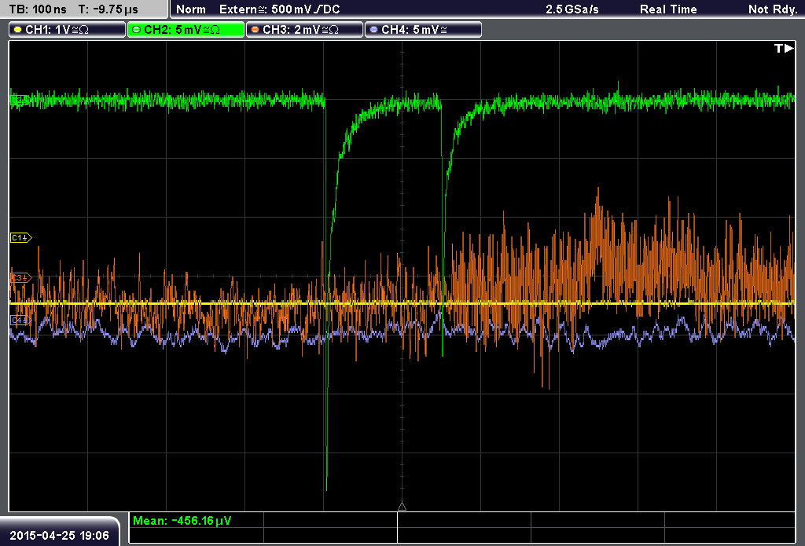
Task: Select the CH2: 5mV channel tab
Action: (186, 30)
